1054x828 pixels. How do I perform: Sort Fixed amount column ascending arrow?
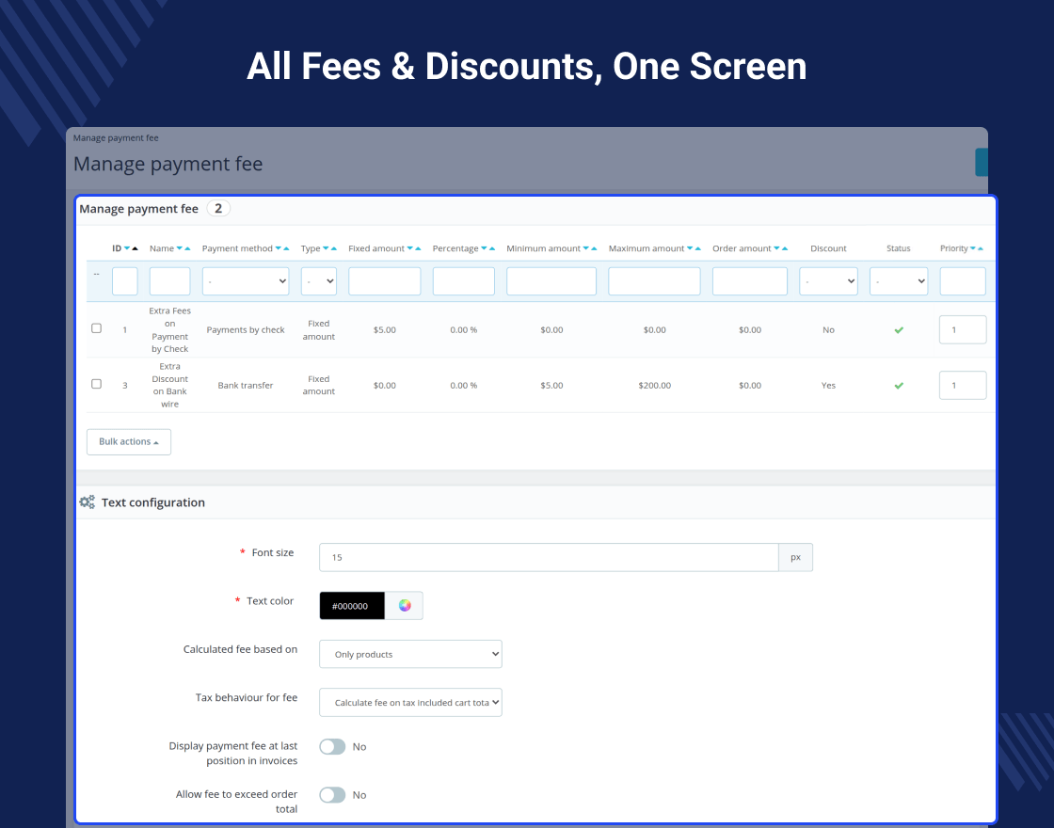pyautogui.click(x=418, y=248)
